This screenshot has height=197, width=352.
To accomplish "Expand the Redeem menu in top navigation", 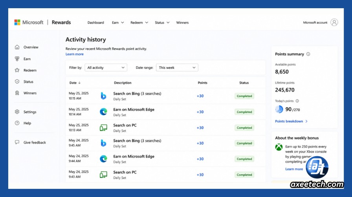I will coord(139,23).
